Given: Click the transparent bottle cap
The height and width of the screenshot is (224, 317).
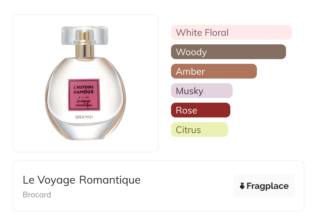Looking at the screenshot, I should (x=85, y=35).
